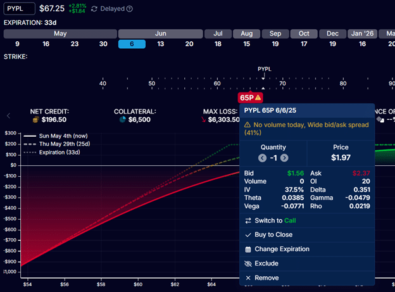Screen dimensions: 395x292
Task: Click the PYPL price marker on strike ruler
Action: click(x=264, y=69)
